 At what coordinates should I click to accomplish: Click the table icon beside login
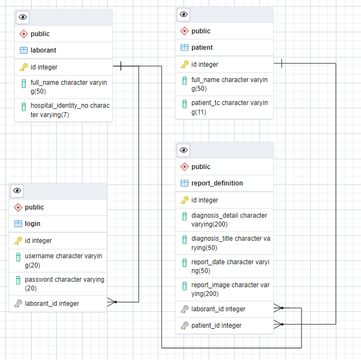point(18,224)
